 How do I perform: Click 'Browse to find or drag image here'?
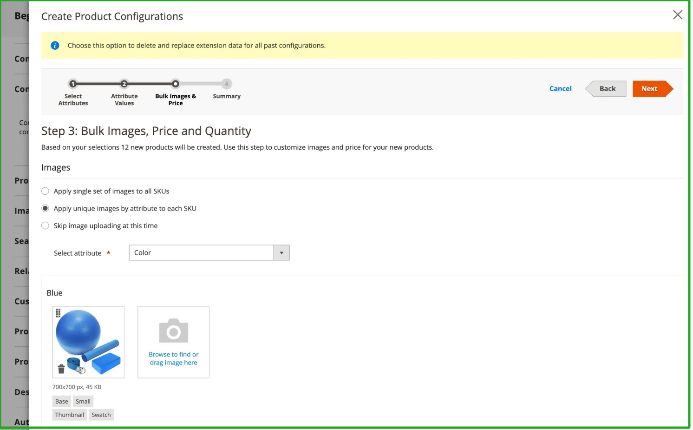[x=173, y=358]
